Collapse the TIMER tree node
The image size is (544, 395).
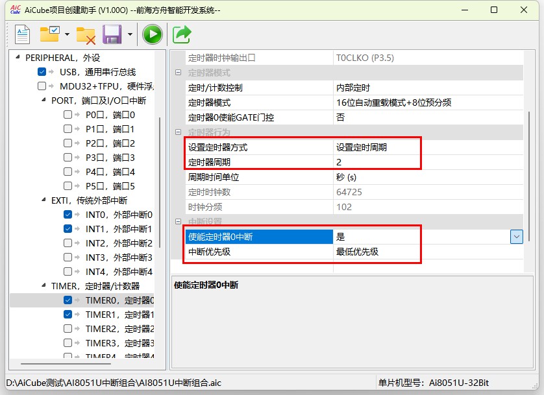(43, 285)
